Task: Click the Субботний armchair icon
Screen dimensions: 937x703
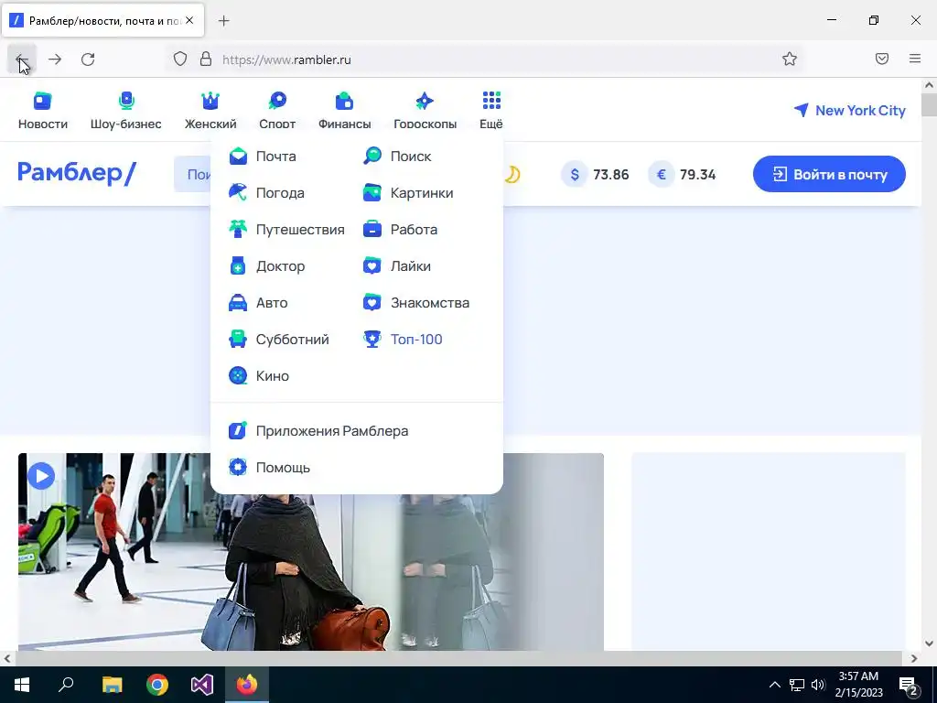Action: [x=238, y=339]
